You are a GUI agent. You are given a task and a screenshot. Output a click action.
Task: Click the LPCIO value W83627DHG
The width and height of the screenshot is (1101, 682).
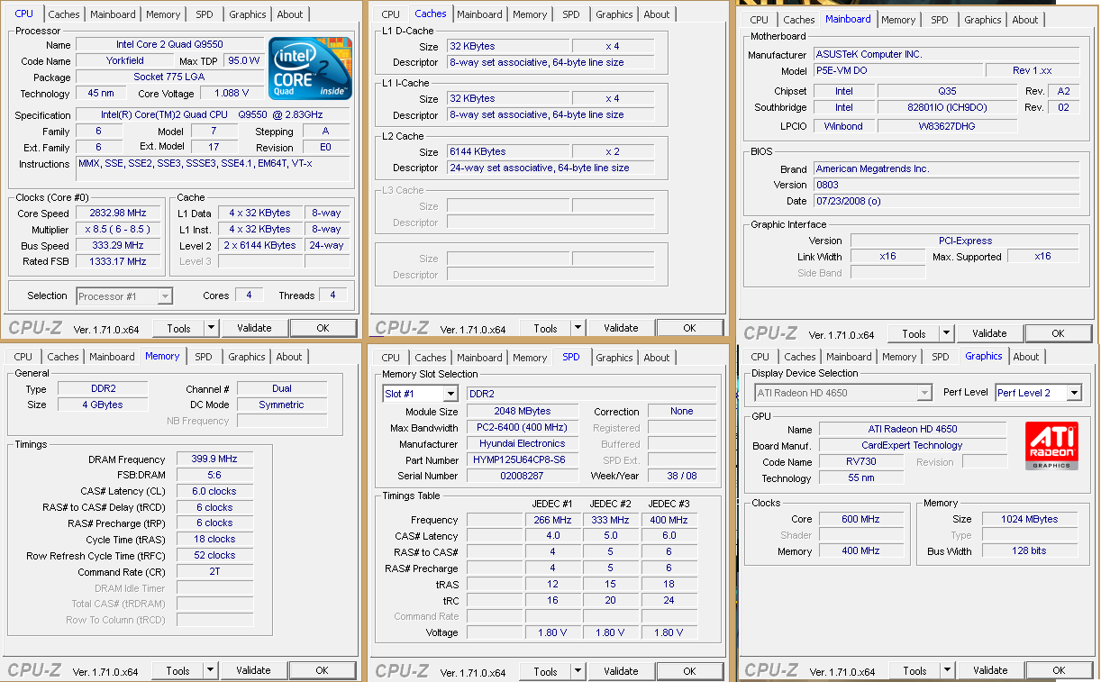click(x=947, y=127)
